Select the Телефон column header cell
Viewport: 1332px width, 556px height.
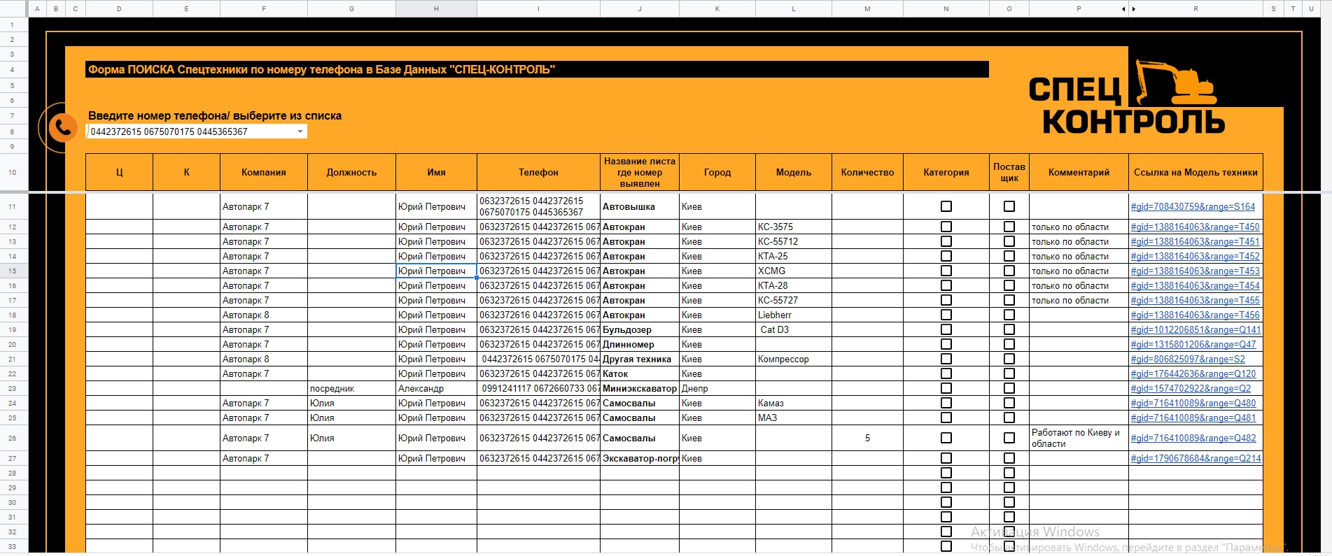click(538, 172)
